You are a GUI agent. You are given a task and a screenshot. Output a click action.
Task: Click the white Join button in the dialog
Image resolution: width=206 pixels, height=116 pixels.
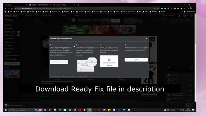click(x=136, y=60)
